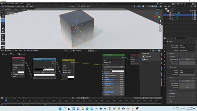Toggle Render Noise Threshold checkbox
This screenshot has height=111, width=197.
[180, 81]
